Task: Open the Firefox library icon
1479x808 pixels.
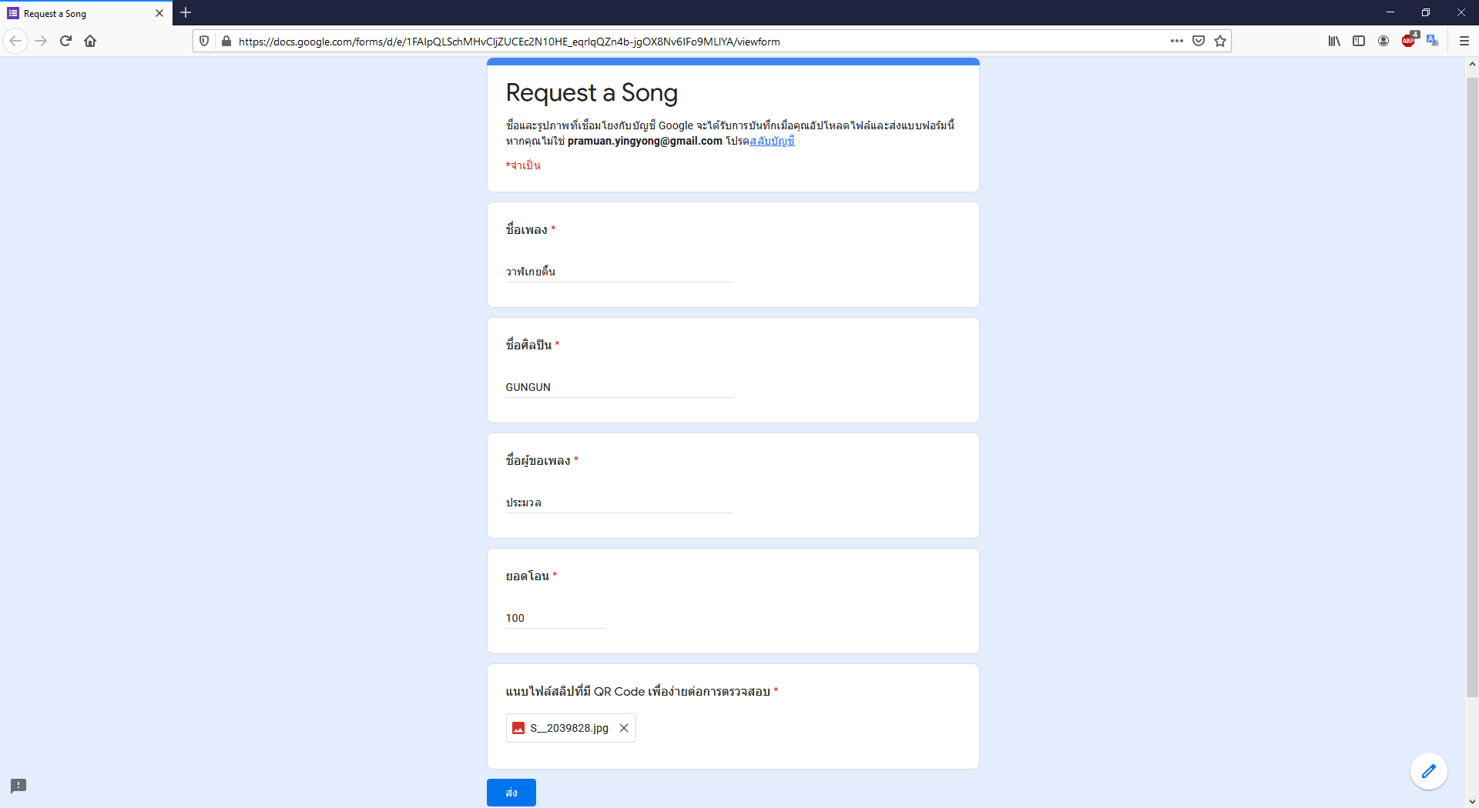Action: [1334, 41]
